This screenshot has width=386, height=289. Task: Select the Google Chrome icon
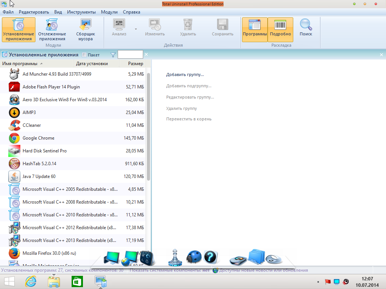tap(14, 138)
